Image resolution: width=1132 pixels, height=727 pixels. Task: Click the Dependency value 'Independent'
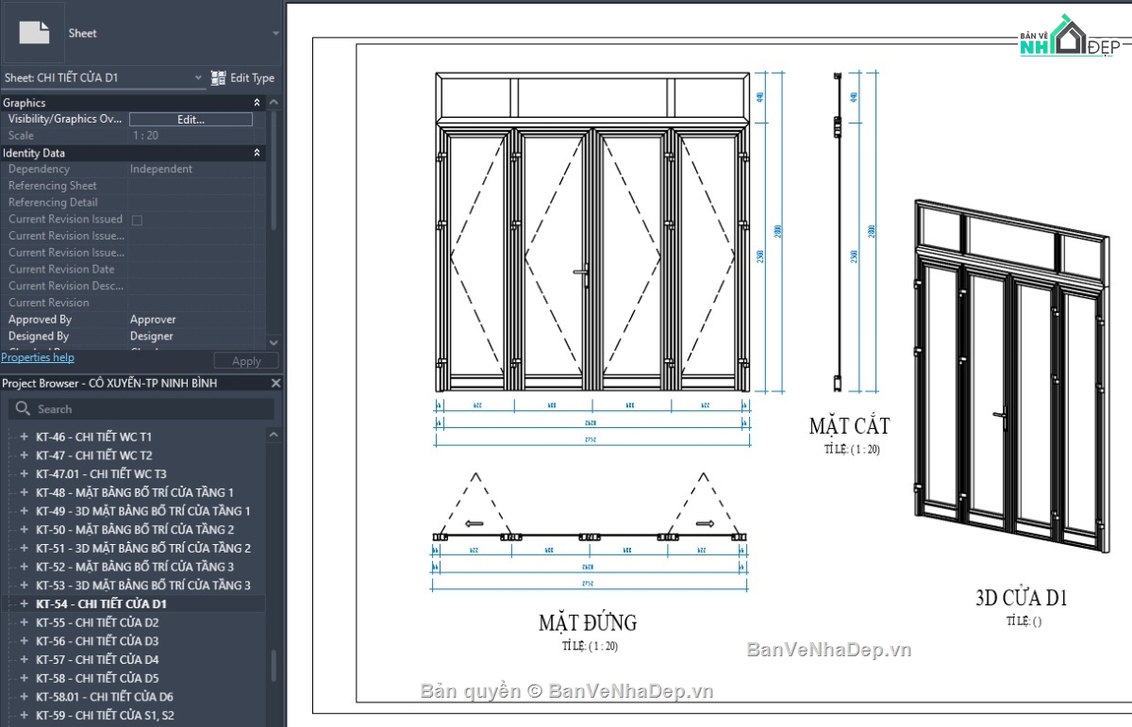pyautogui.click(x=161, y=170)
